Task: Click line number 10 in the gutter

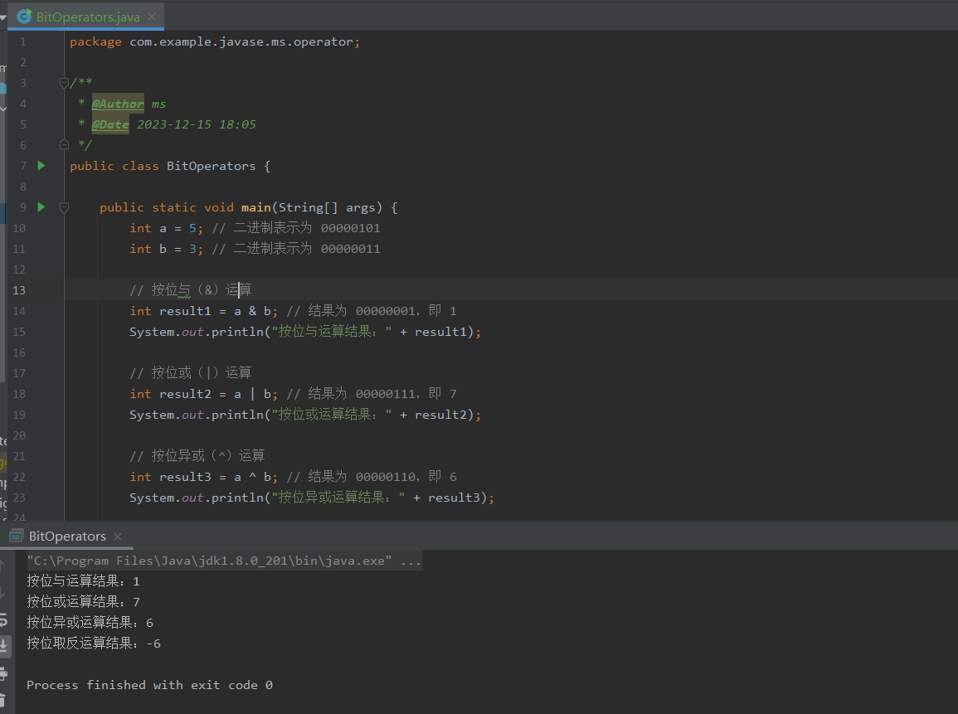Action: tap(19, 228)
